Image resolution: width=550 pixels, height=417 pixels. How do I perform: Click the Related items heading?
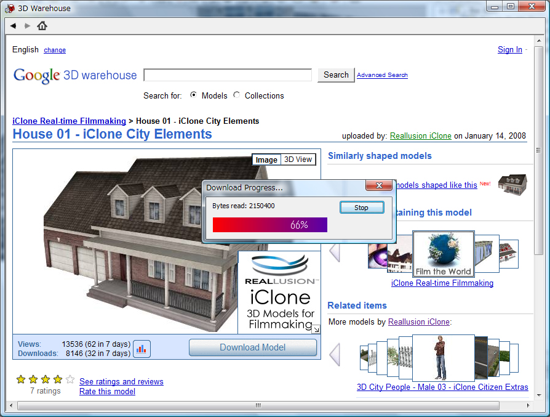(x=357, y=306)
